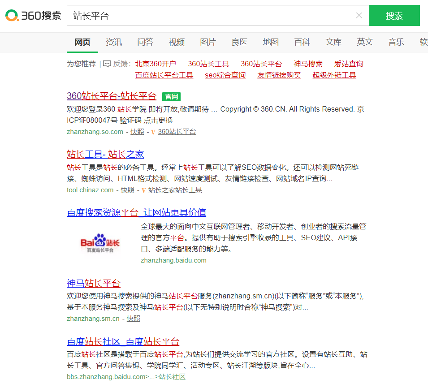The width and height of the screenshot is (428, 388).
Task: Open the 文库 tab
Action: 333,42
